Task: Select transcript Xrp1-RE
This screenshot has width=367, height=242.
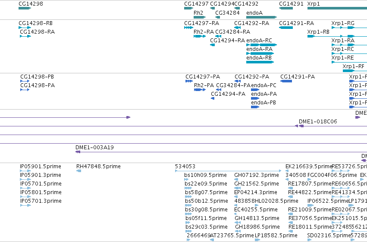Action: (349, 62)
